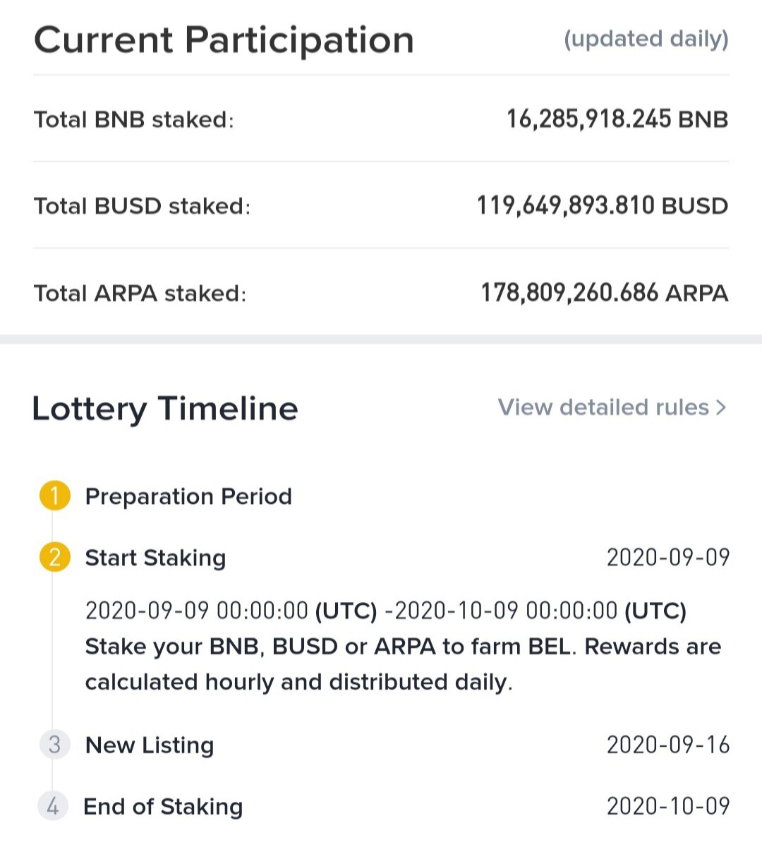Click the 119,649,893.810 BUSD amount
Screen dimensions: 762x847
coord(603,205)
